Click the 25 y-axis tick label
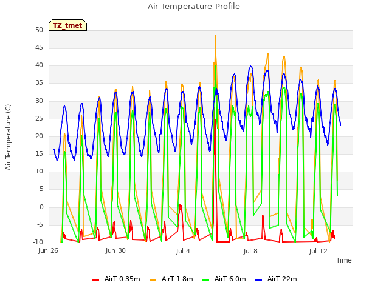The height and width of the screenshot is (291, 389). 39,119
